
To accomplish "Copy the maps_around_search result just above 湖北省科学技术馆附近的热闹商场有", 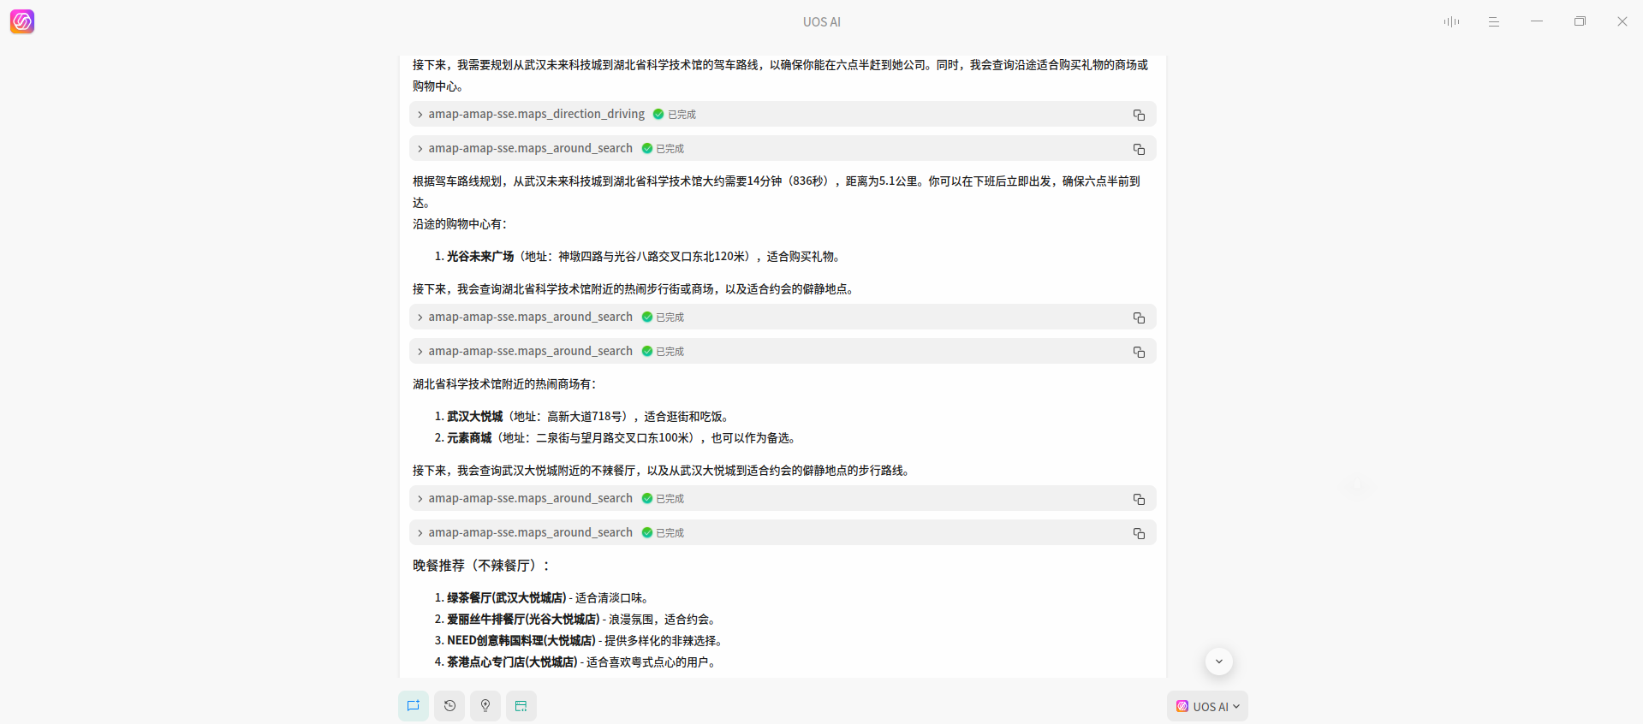I will pos(1139,352).
